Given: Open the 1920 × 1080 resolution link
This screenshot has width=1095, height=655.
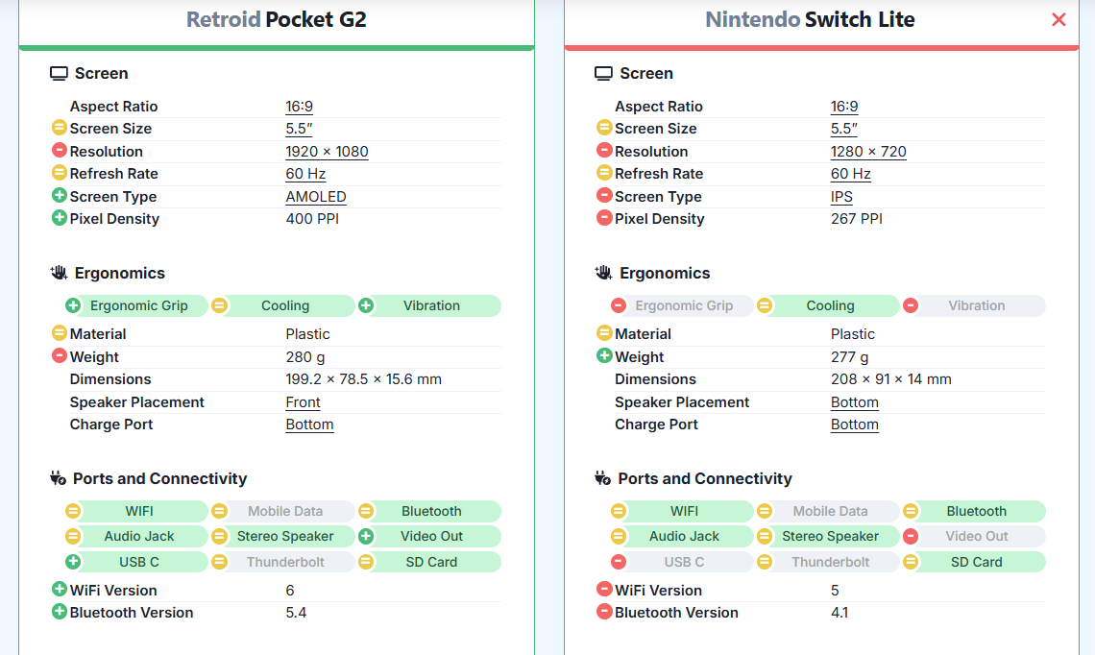Looking at the screenshot, I should click(x=327, y=152).
